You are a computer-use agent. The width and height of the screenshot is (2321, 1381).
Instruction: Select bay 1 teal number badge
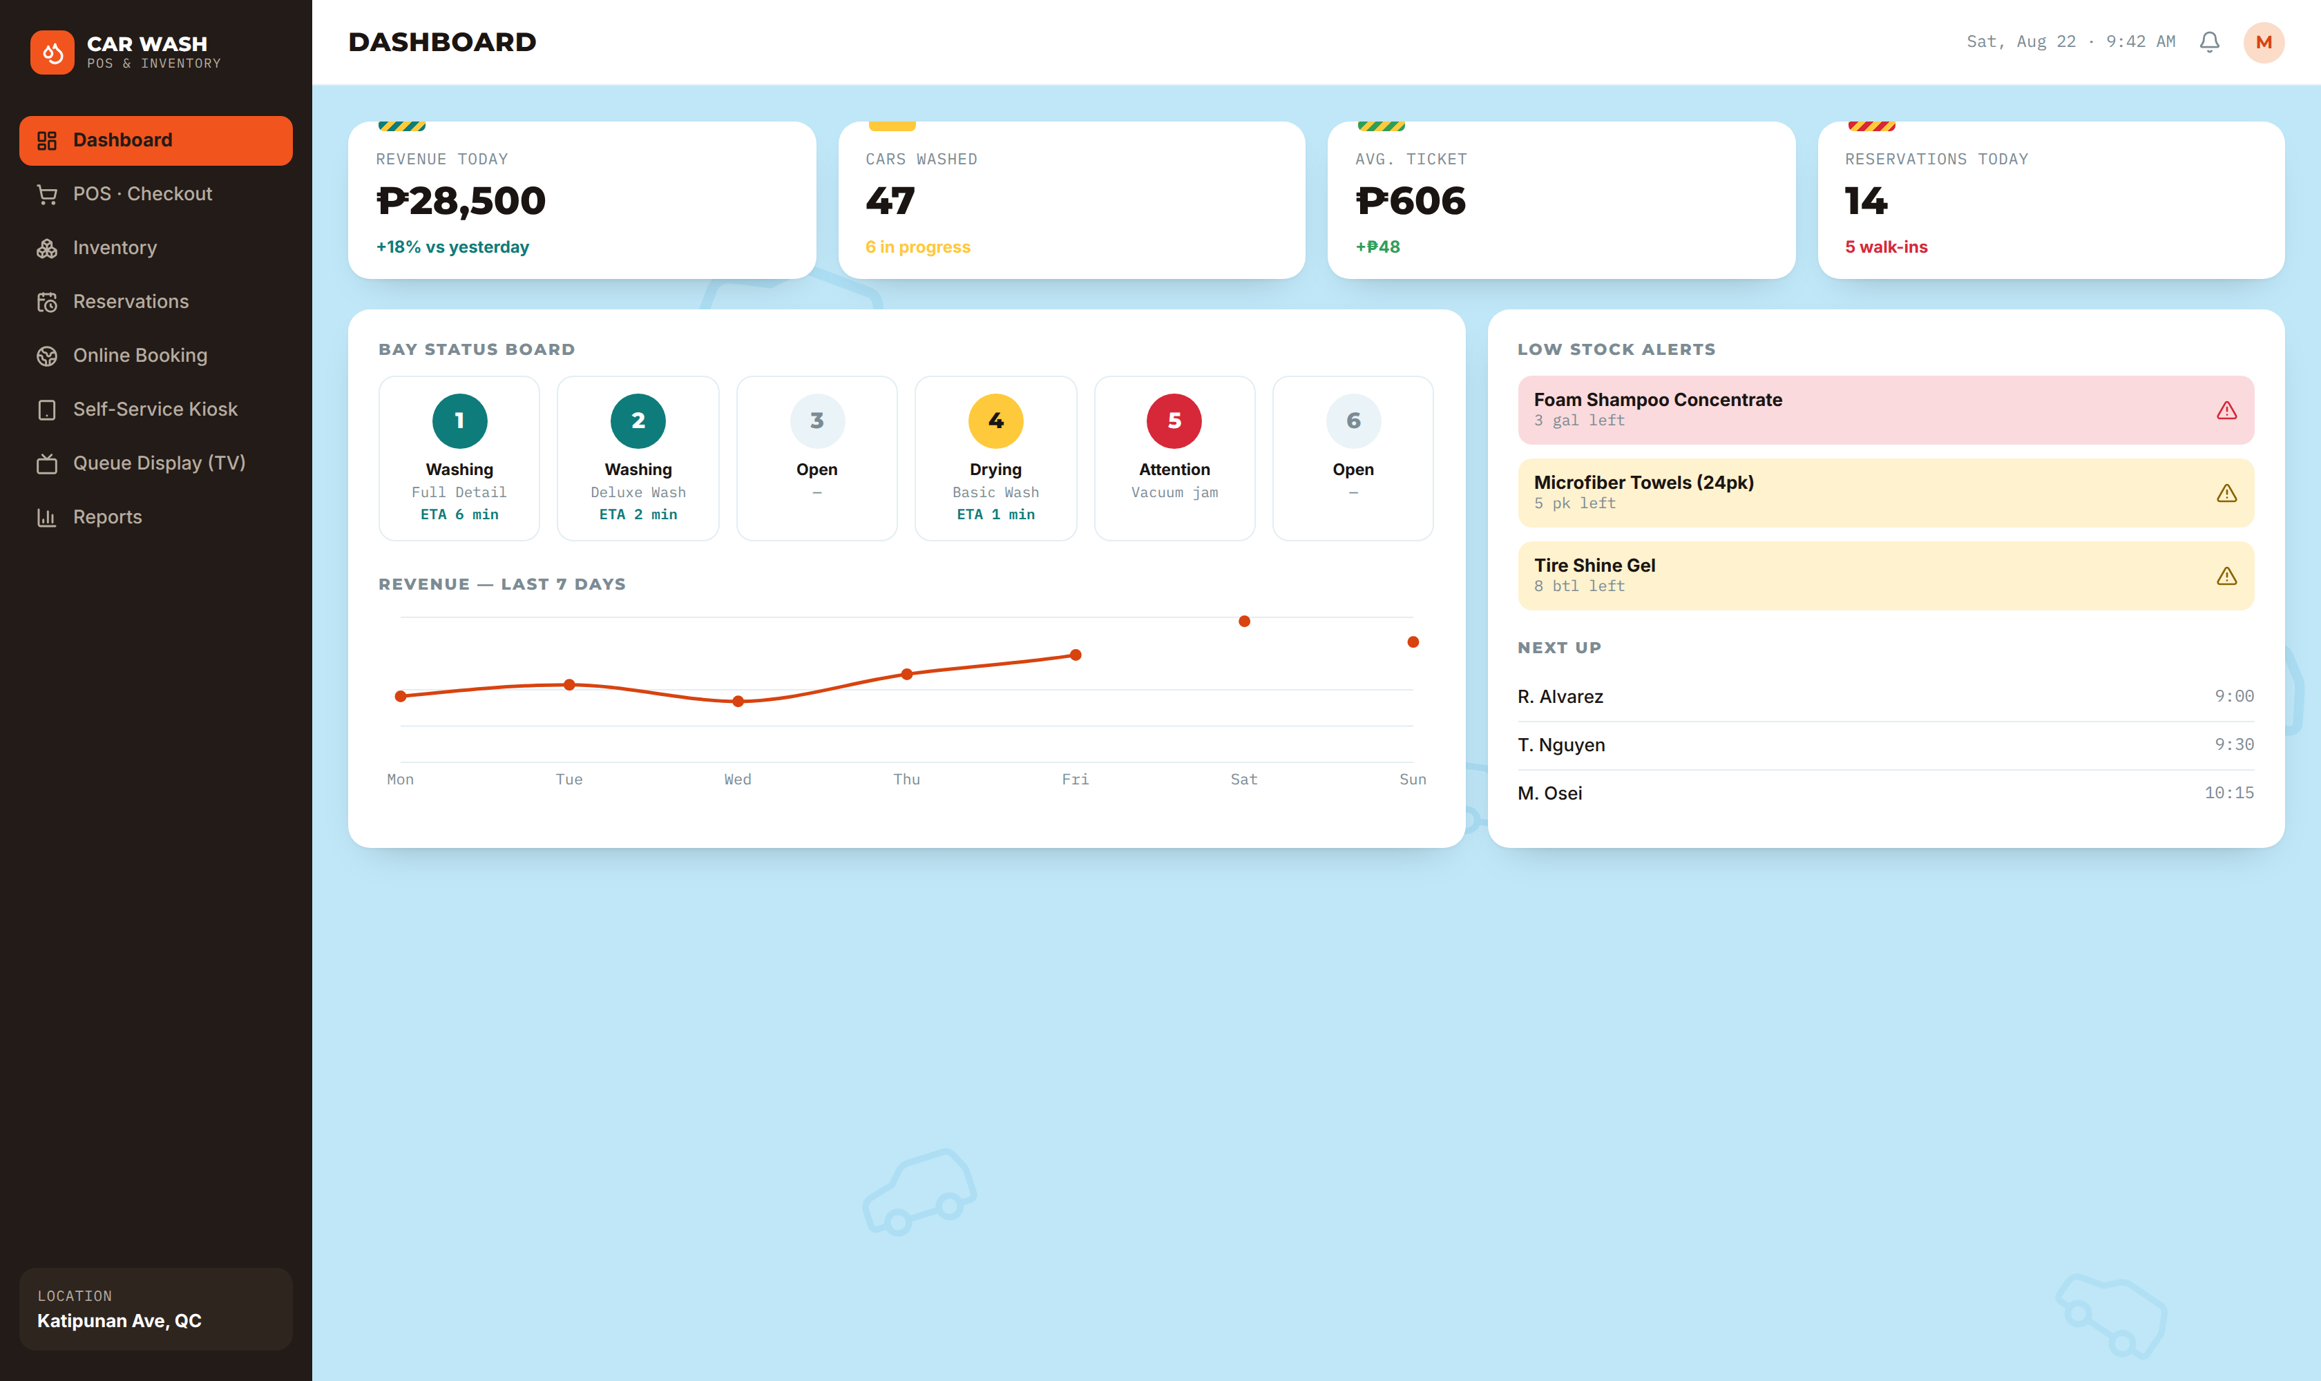(459, 421)
